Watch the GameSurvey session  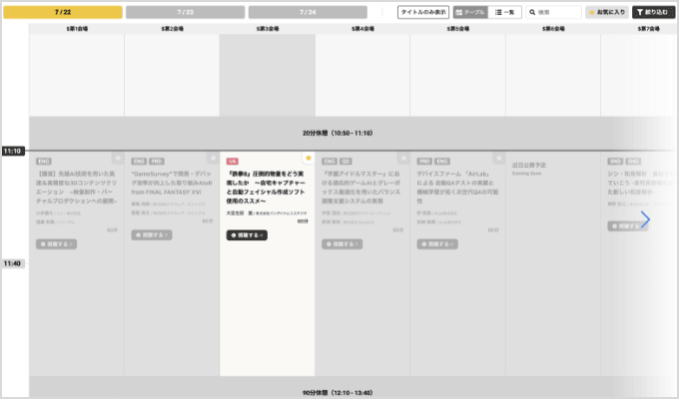point(152,235)
